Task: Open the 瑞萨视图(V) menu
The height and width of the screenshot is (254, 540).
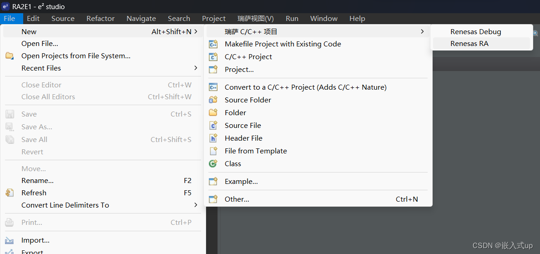Action: point(256,19)
